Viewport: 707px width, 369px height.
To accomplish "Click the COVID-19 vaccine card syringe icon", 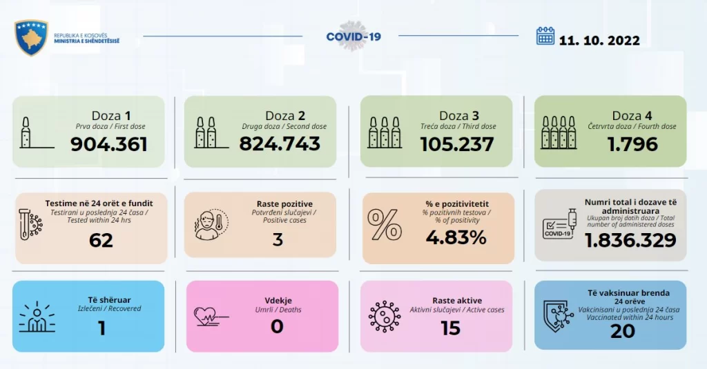I will [x=559, y=224].
